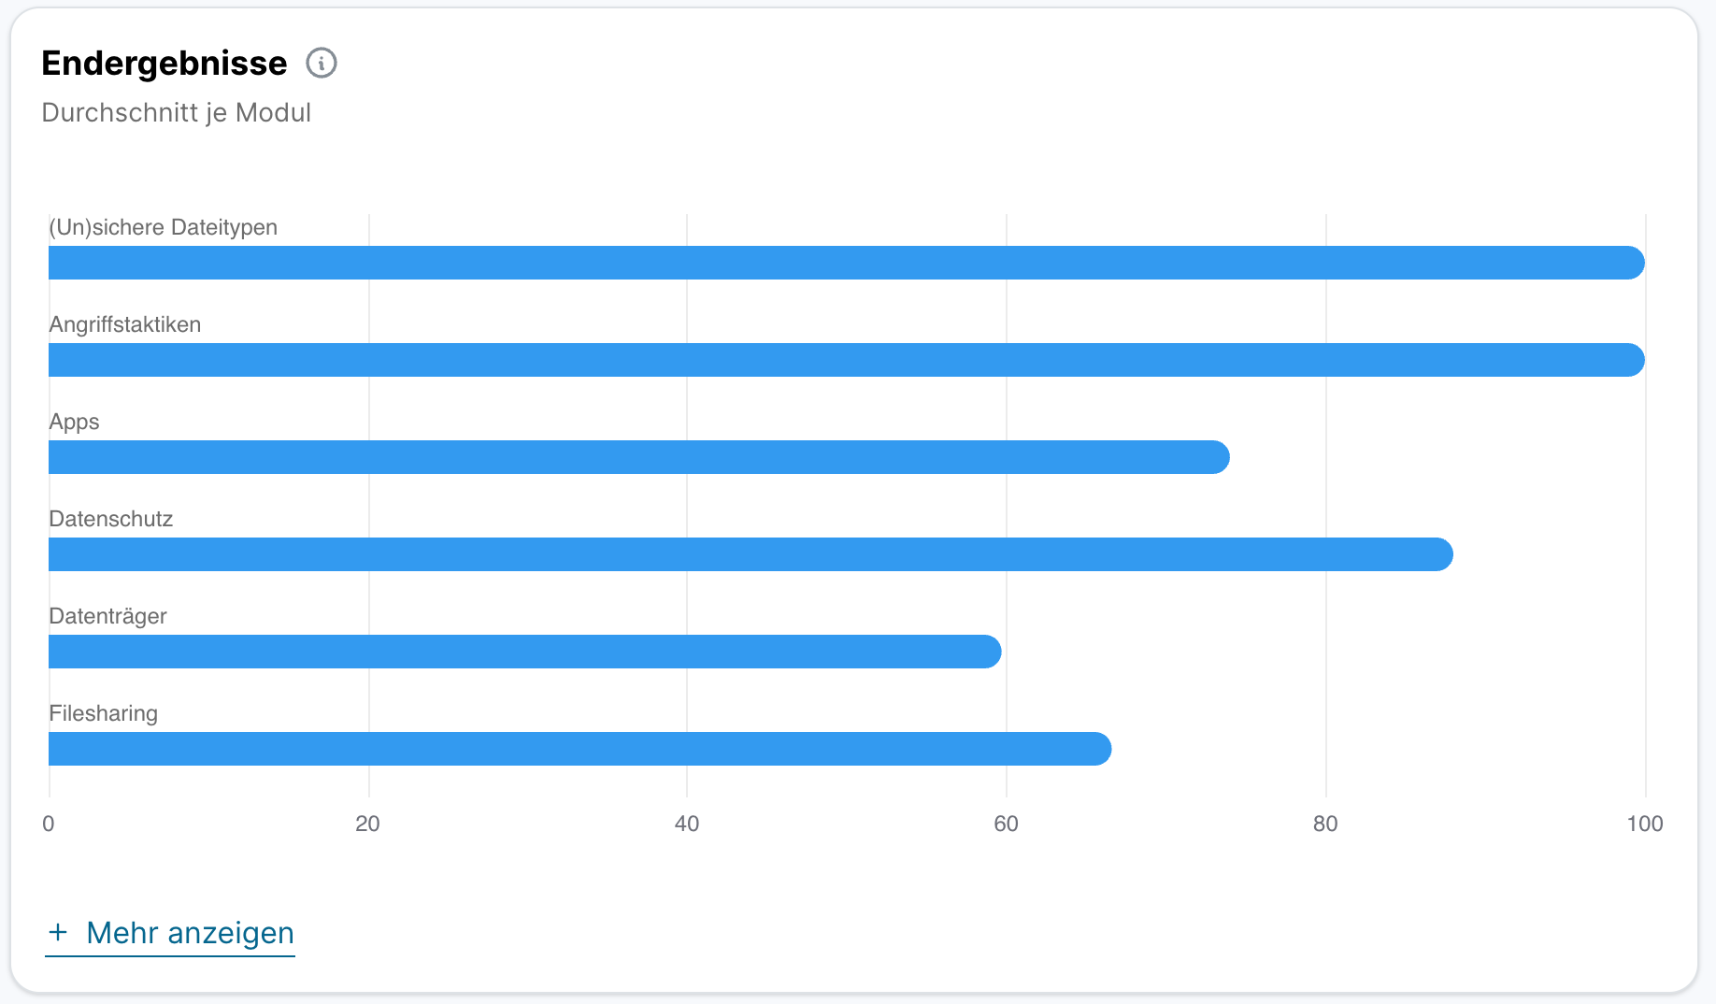Click the Apps module bar
Screen dimensions: 1716x1004
pos(638,457)
